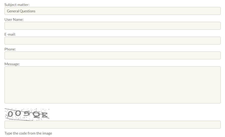Screen dimensions: 225x137
Task: Click the word 'Questions' in subject field
Action: pyautogui.click(x=27, y=11)
